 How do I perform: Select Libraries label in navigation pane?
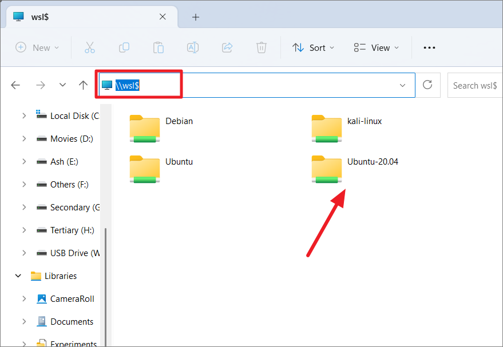tap(61, 276)
